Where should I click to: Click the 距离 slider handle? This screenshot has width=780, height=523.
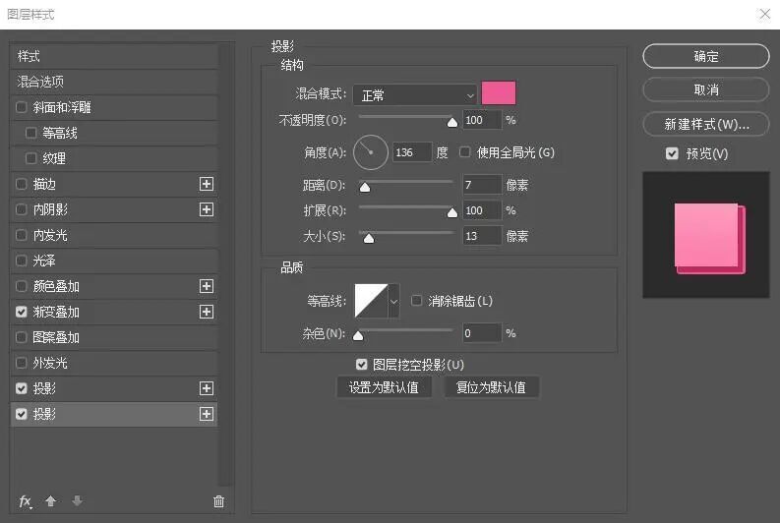pos(365,187)
